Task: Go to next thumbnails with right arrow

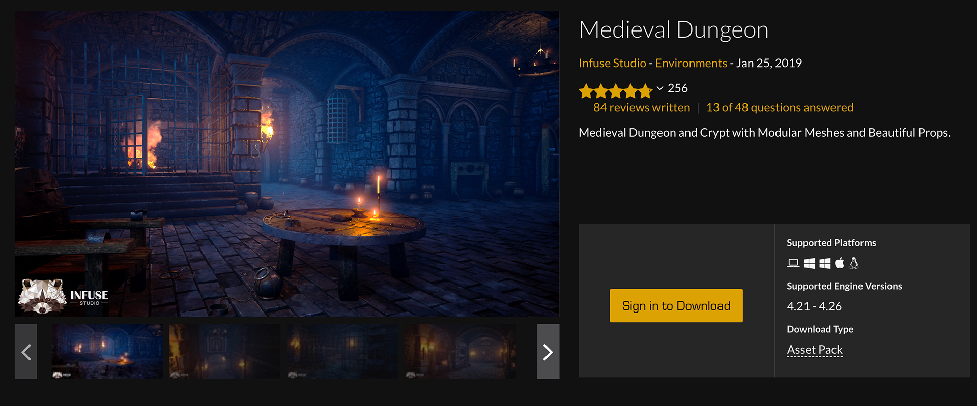Action: [x=548, y=352]
